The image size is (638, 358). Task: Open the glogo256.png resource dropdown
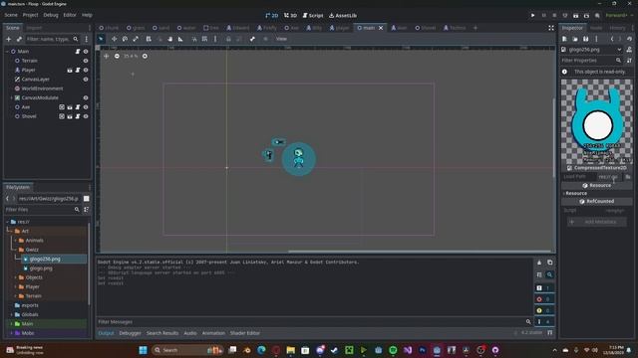click(x=619, y=50)
